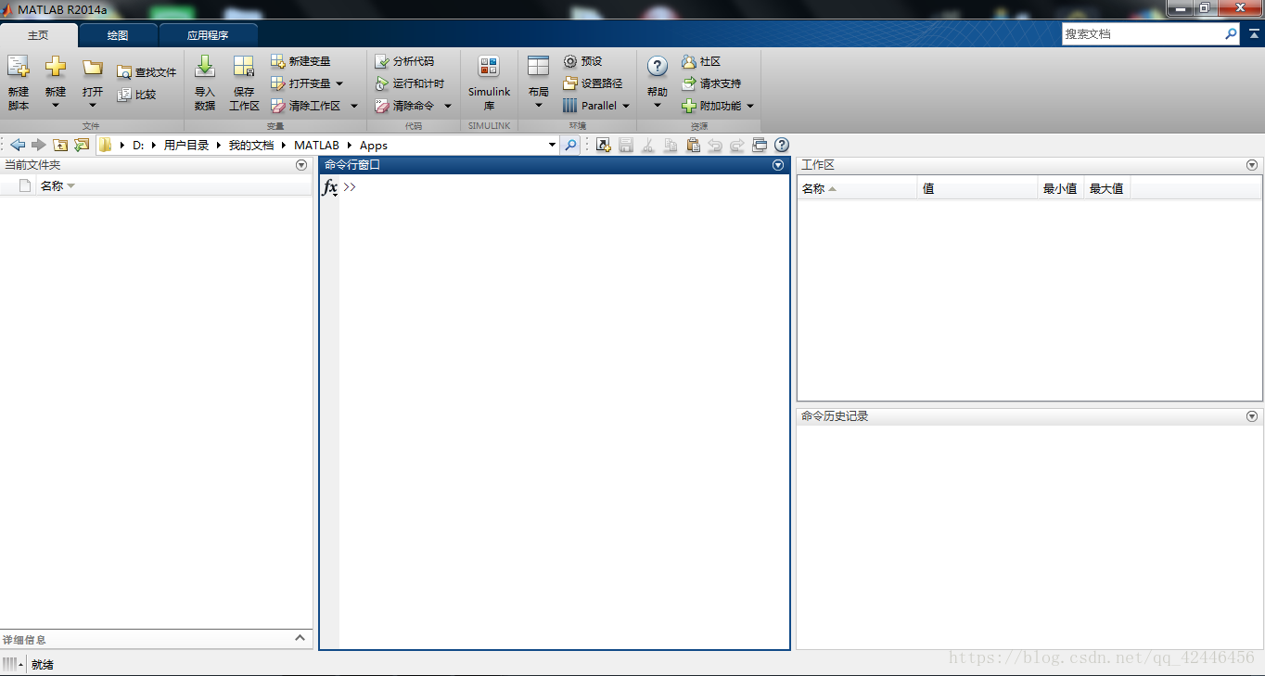Open the 打开变量 dropdown arrow

(339, 83)
